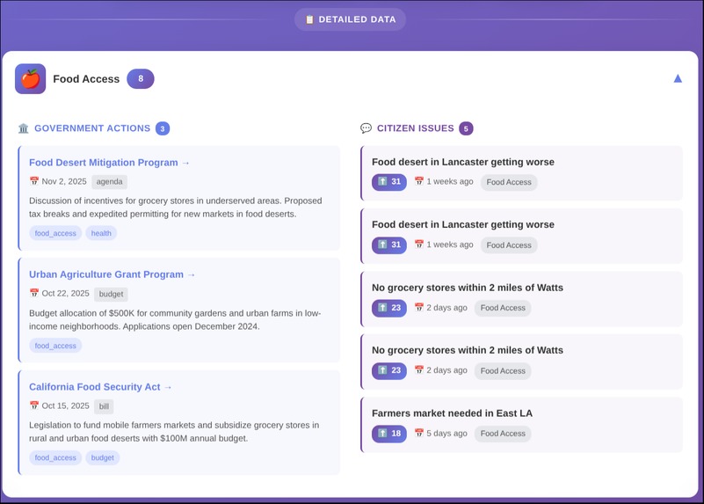Click the health tag

101,233
